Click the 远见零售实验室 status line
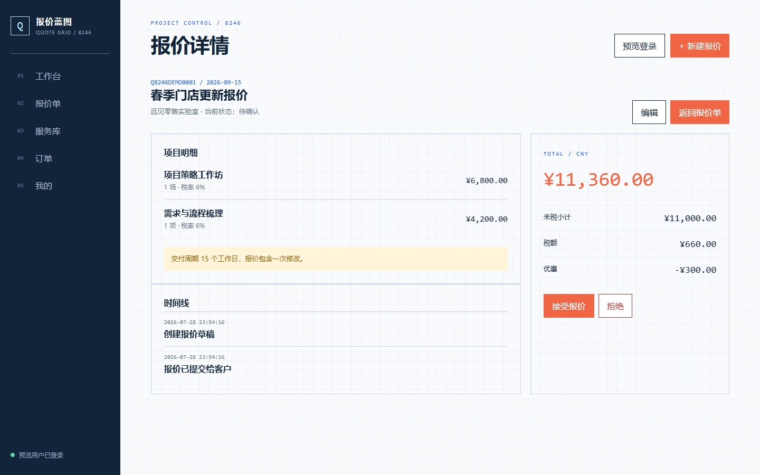Screen dimensions: 760x475 [x=205, y=111]
